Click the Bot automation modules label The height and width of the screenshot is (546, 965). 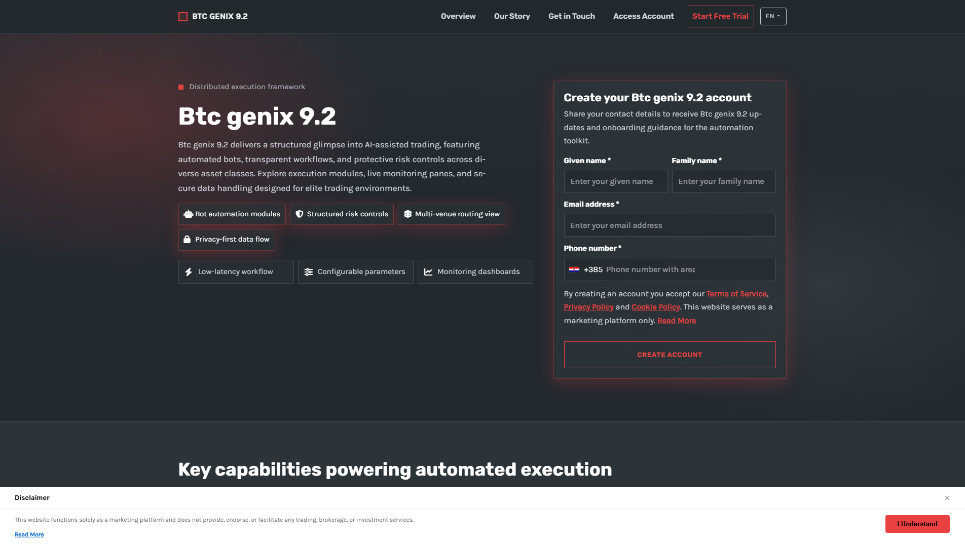pos(238,214)
